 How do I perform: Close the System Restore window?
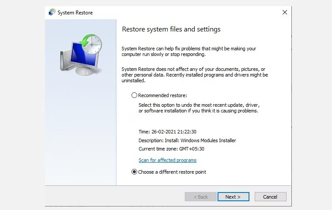coord(285,13)
